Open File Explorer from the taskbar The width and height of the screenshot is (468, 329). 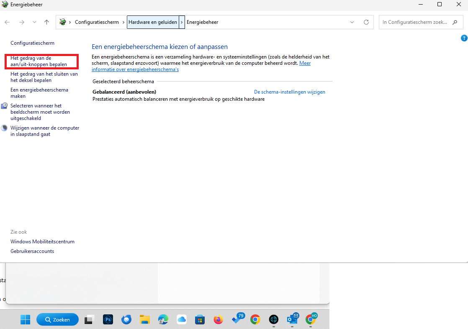[x=144, y=320]
